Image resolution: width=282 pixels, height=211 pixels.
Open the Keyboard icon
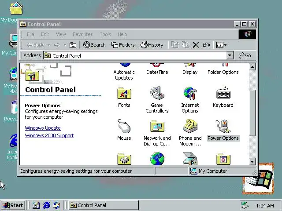click(x=223, y=93)
